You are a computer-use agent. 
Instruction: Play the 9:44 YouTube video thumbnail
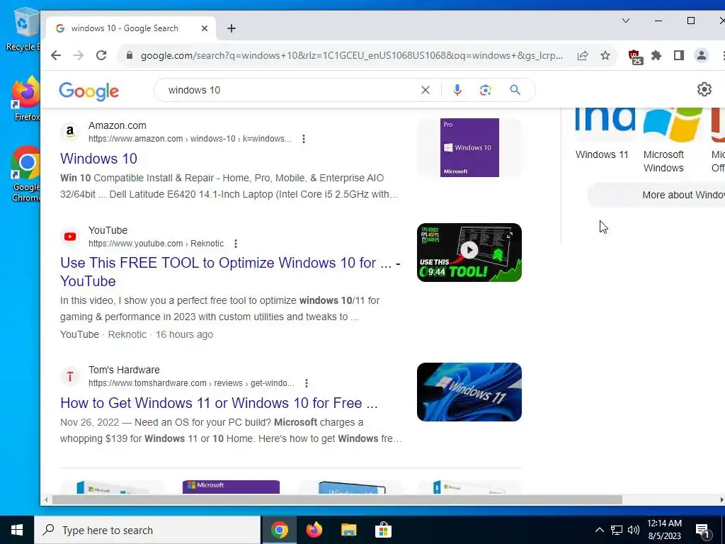pos(469,253)
